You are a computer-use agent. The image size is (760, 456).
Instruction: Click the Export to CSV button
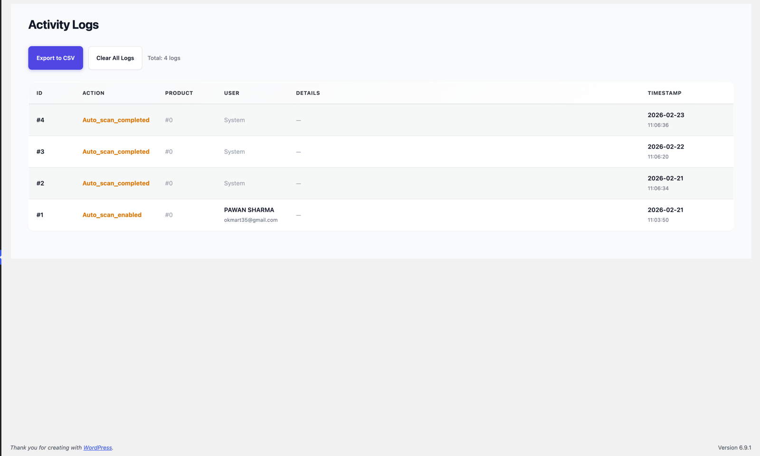click(x=56, y=58)
